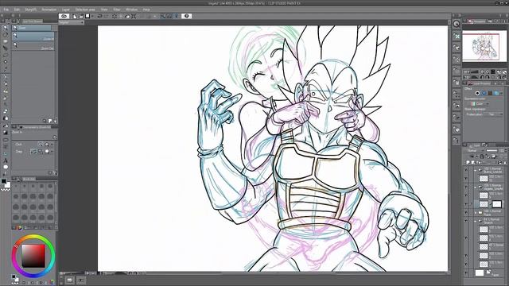509x286 pixels.
Task: Hide the Vegeta_LineArt folder with its eye icon
Action: point(466,187)
